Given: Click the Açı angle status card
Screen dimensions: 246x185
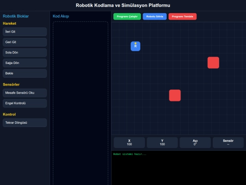Looking at the screenshot, I should point(195,143).
